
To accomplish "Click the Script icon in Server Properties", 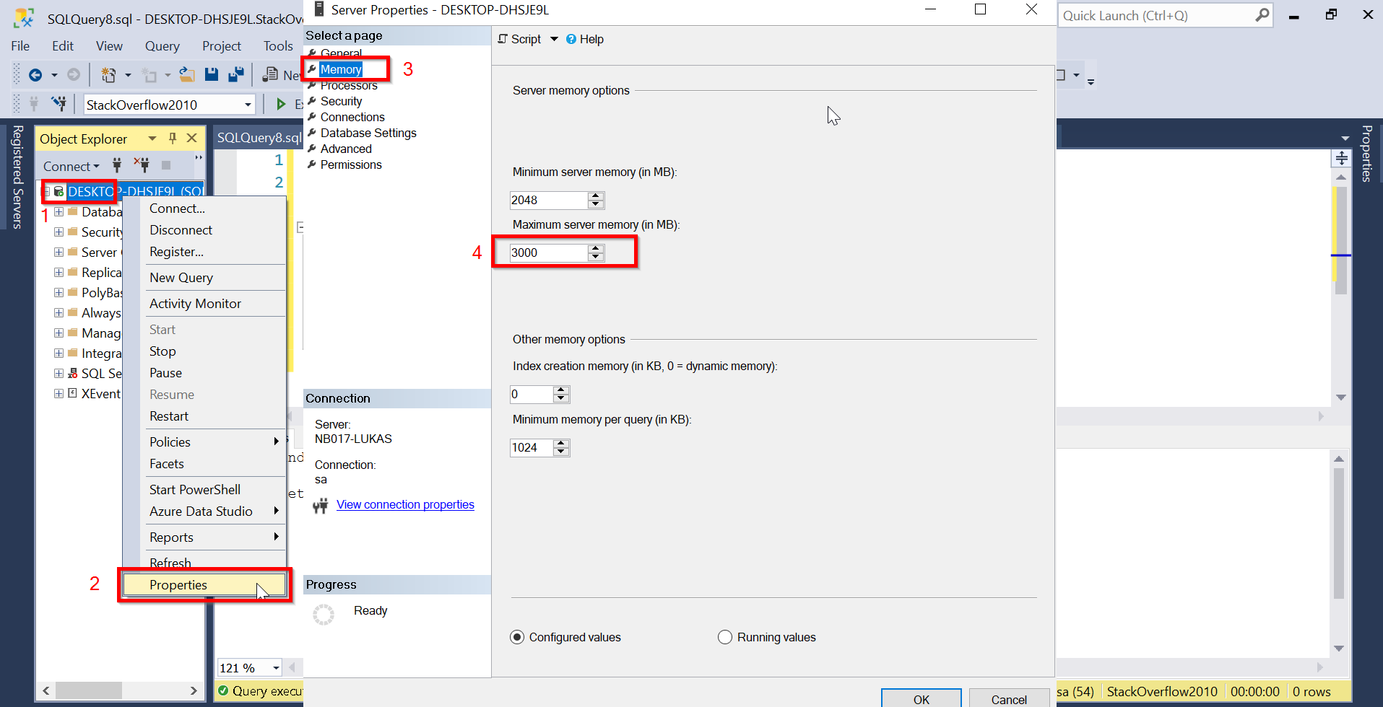I will [503, 39].
